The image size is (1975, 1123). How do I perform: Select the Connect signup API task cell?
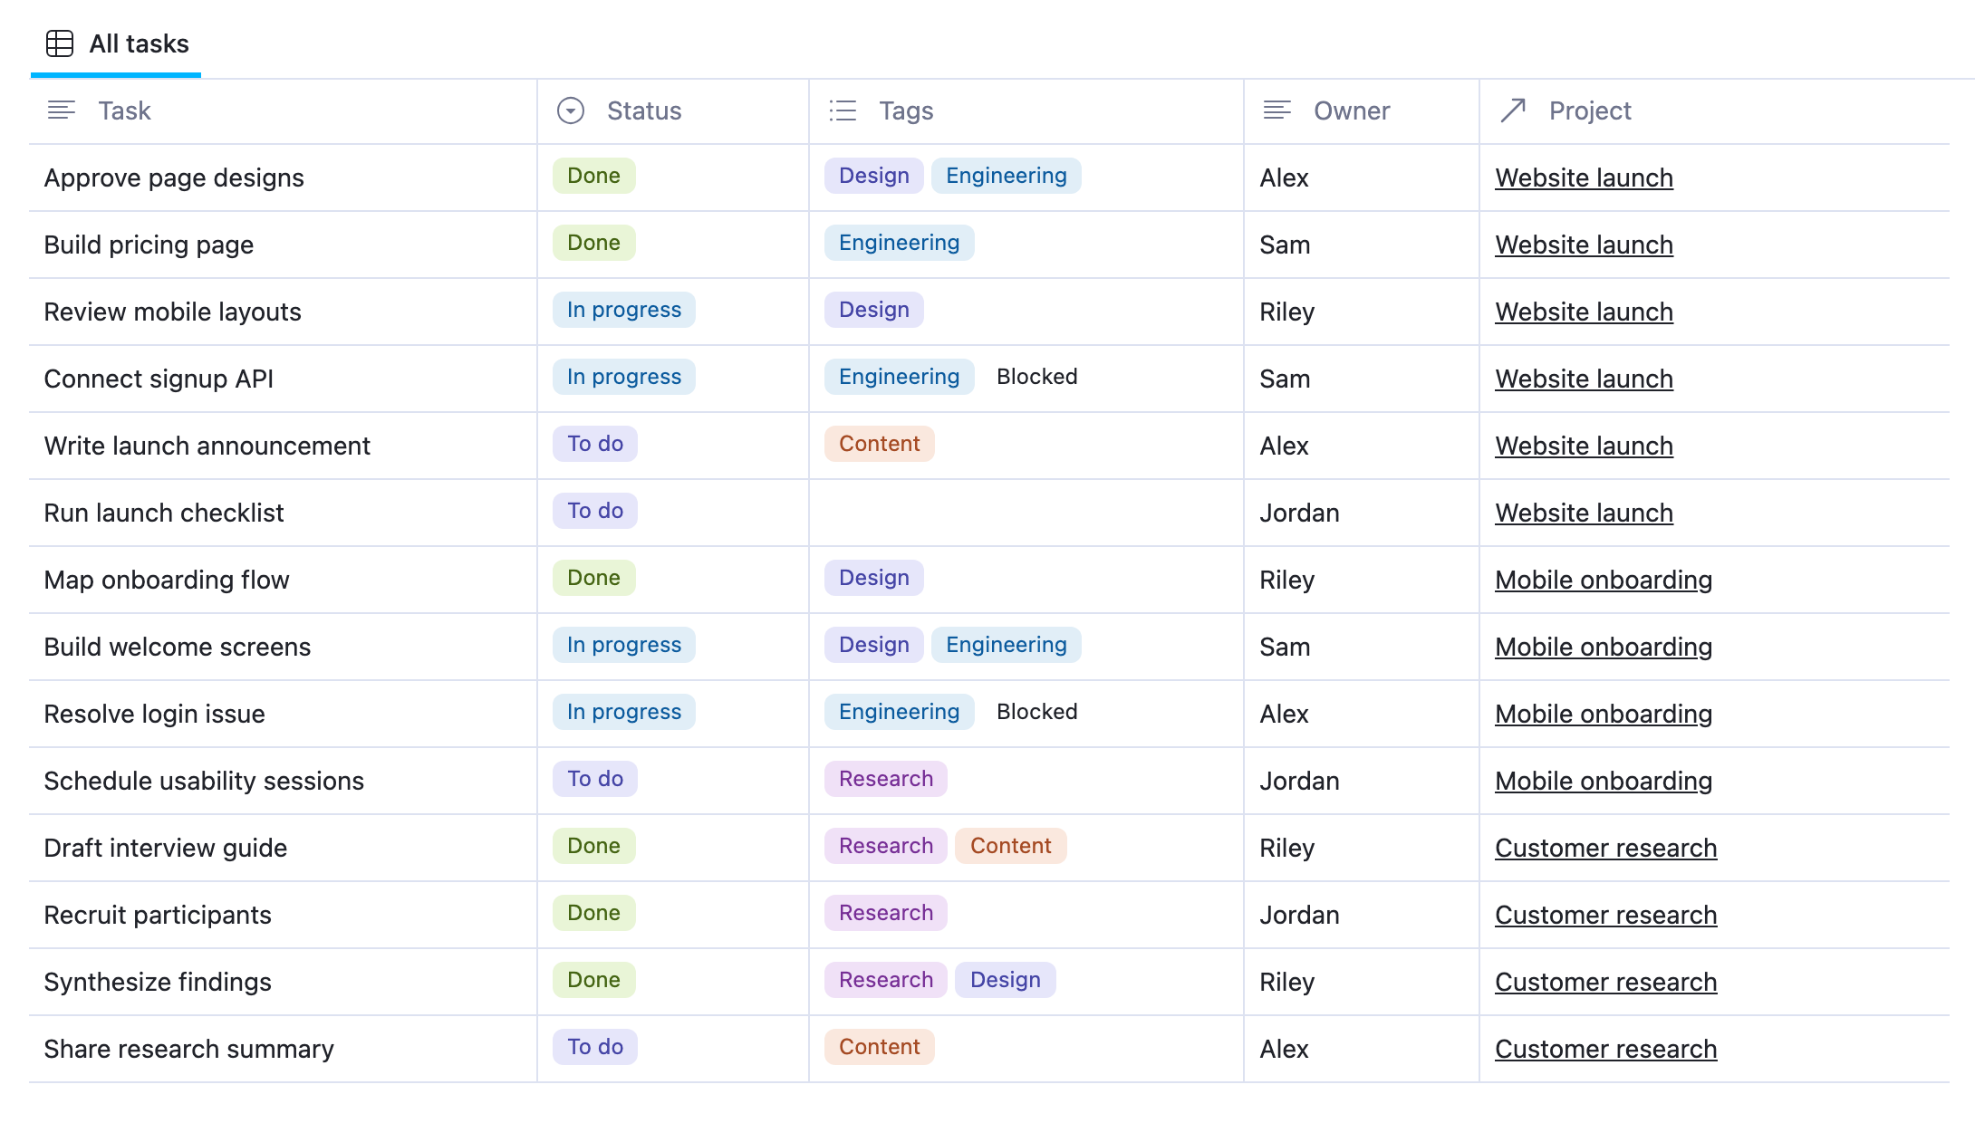[283, 379]
